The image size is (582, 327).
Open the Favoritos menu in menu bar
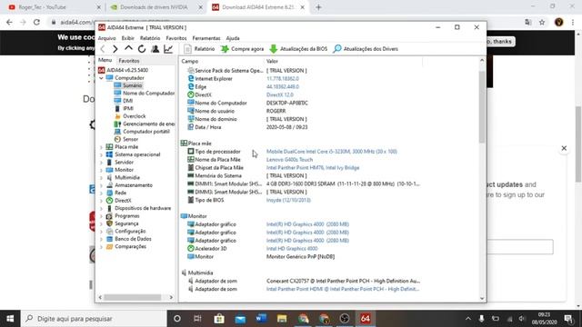pyautogui.click(x=176, y=38)
